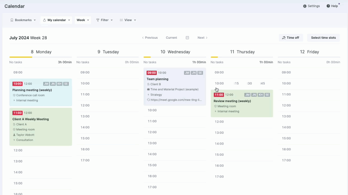Viewport: 348px width, 195px height.
Task: Open Review meeting (weekly) event title
Action: 232,101
